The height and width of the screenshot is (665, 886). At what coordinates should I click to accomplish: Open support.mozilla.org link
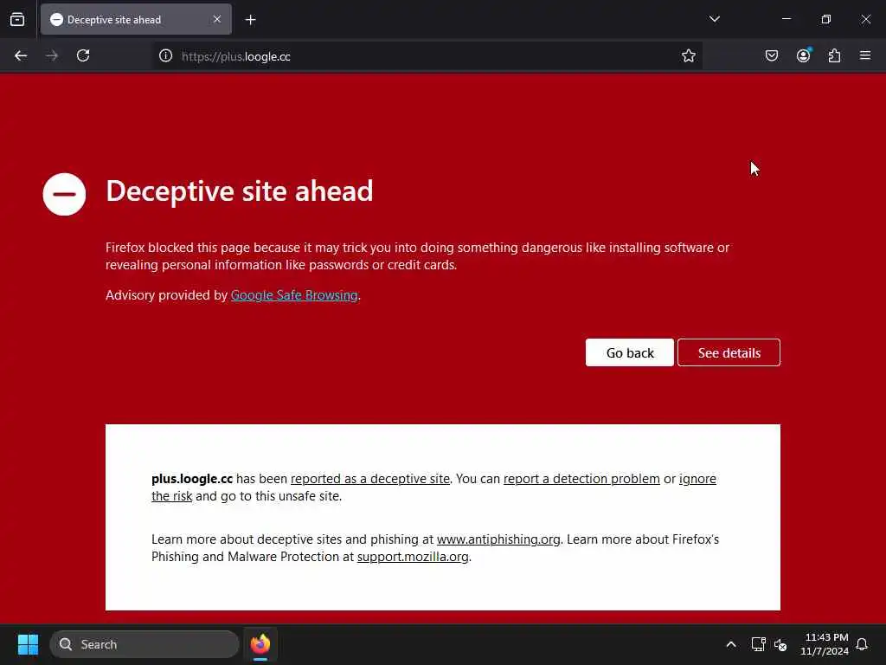(413, 557)
